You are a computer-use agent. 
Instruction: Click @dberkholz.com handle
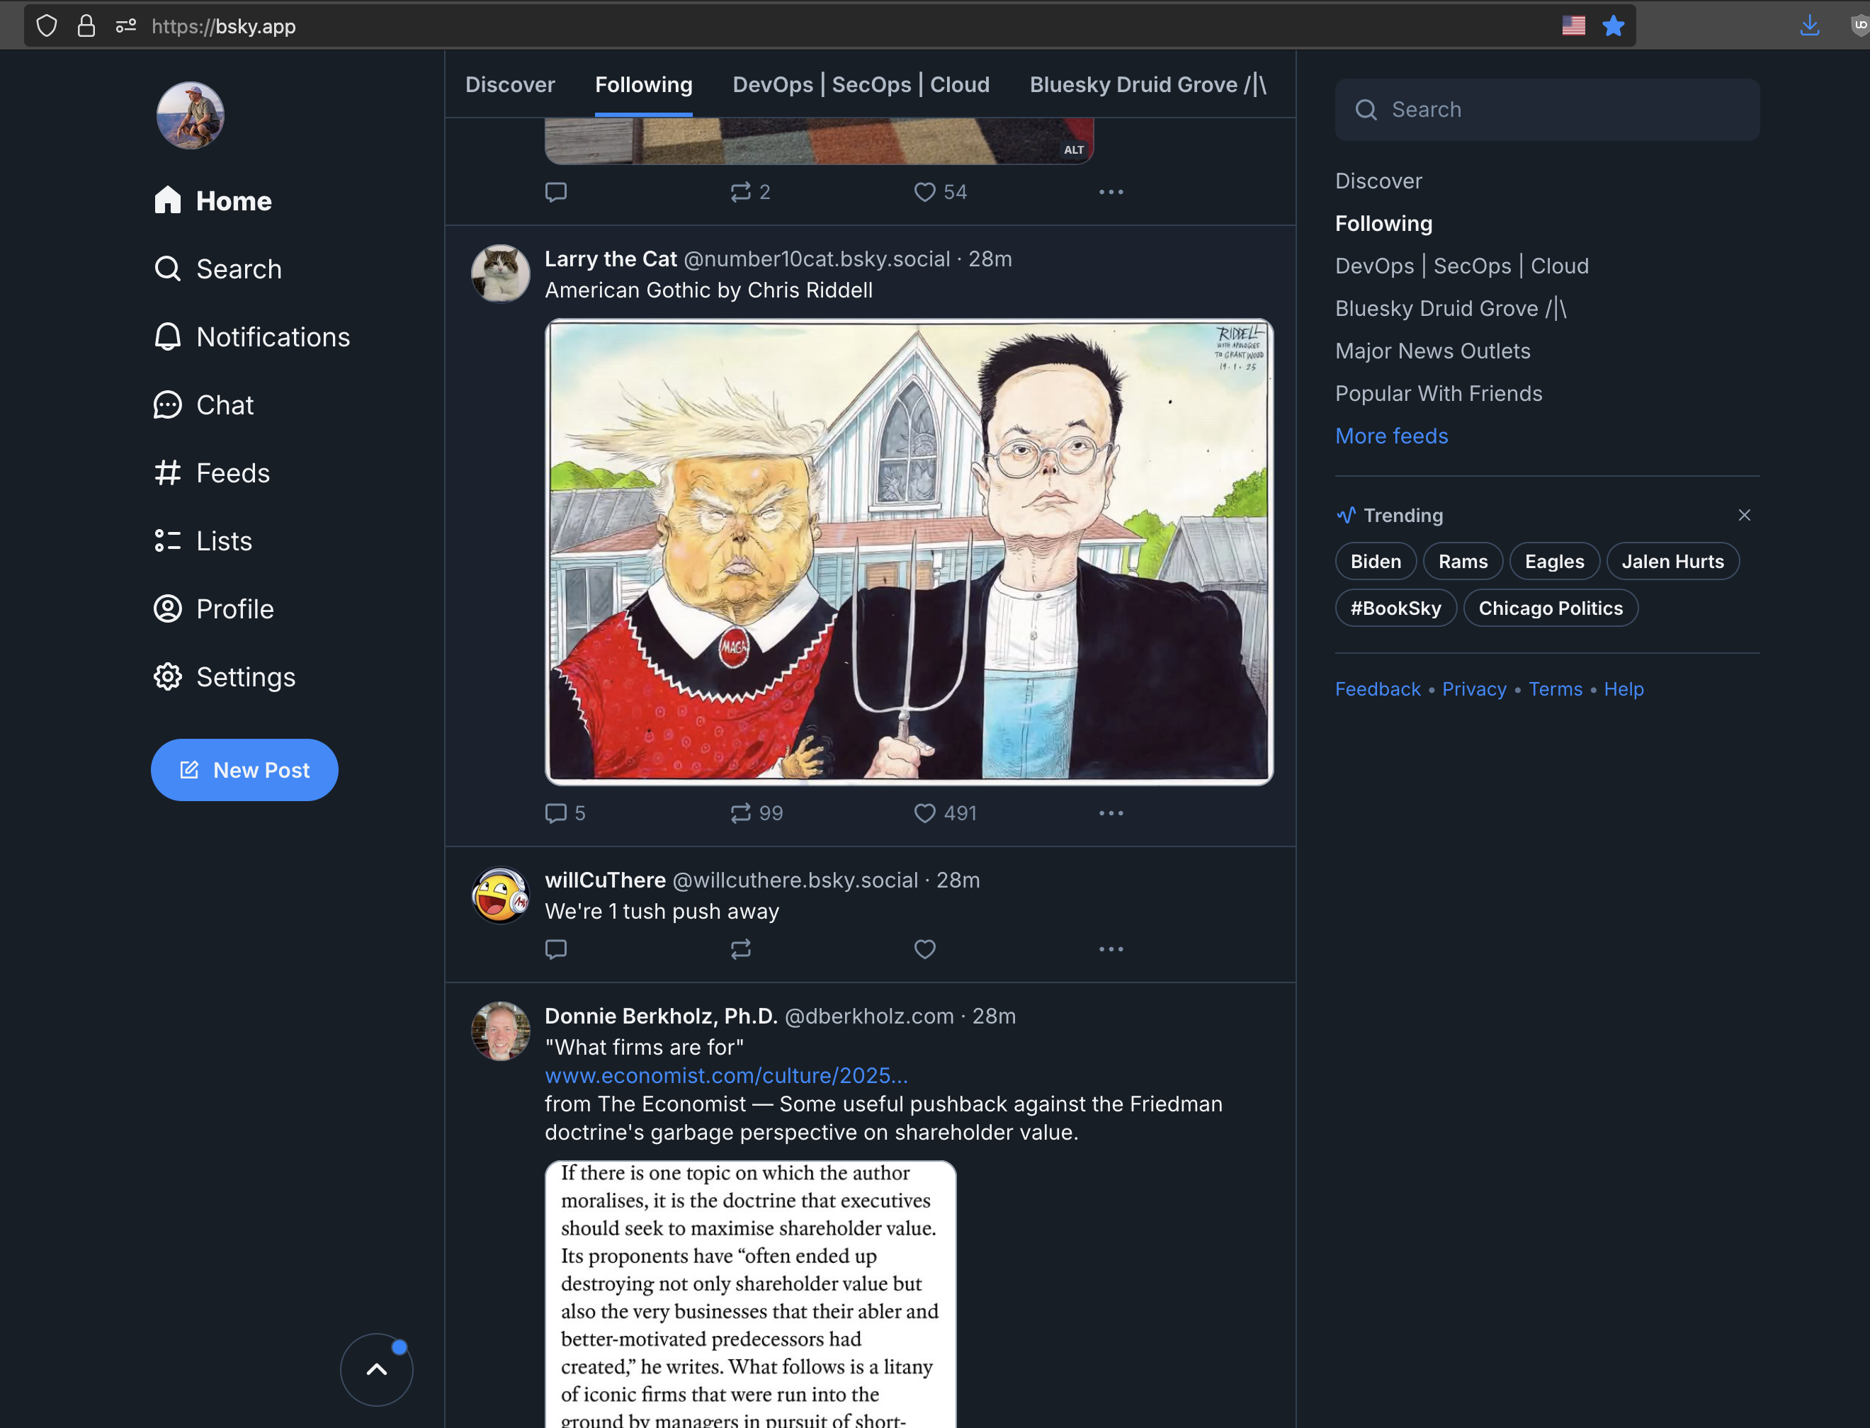tap(868, 1016)
